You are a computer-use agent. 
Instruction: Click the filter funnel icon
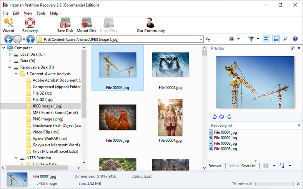pos(251,39)
